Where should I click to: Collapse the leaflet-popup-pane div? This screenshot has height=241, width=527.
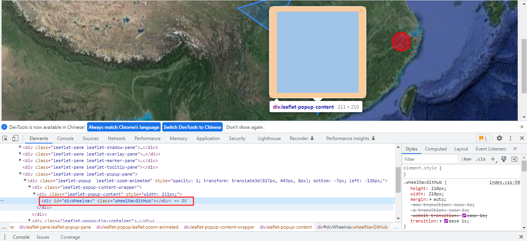(21, 174)
